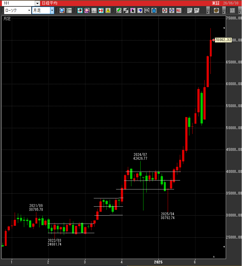Click the stock code input field showing 101
This screenshot has height=266, width=242.
18,3
